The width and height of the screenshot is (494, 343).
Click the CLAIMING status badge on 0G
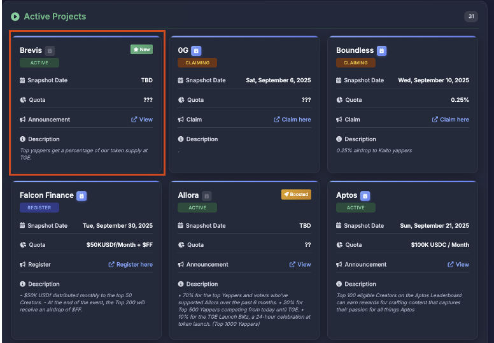coord(197,62)
